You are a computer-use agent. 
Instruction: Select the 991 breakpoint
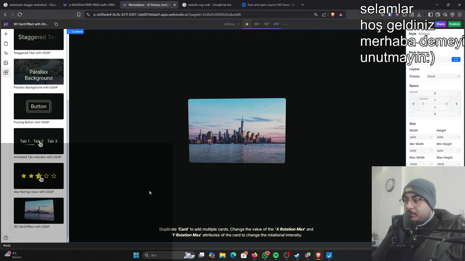point(257,24)
